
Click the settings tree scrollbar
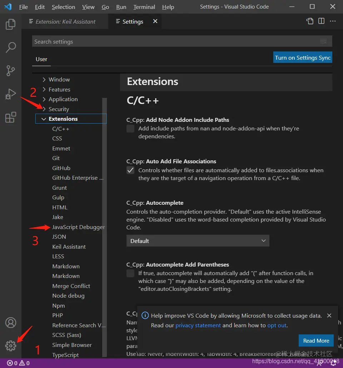[x=104, y=227]
